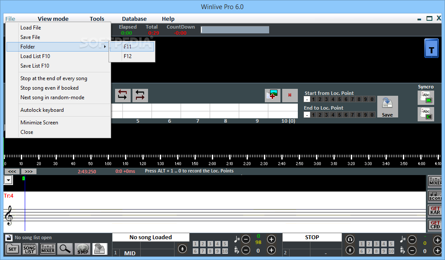Select F11 in the Folder submenu

tap(132, 47)
